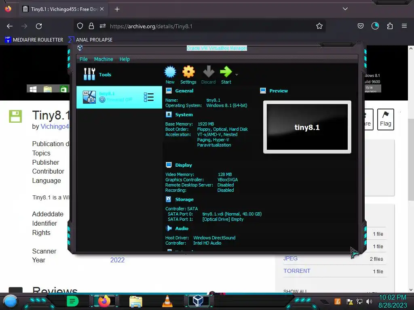Open the tiny8.1 machine menu list icon

(149, 97)
